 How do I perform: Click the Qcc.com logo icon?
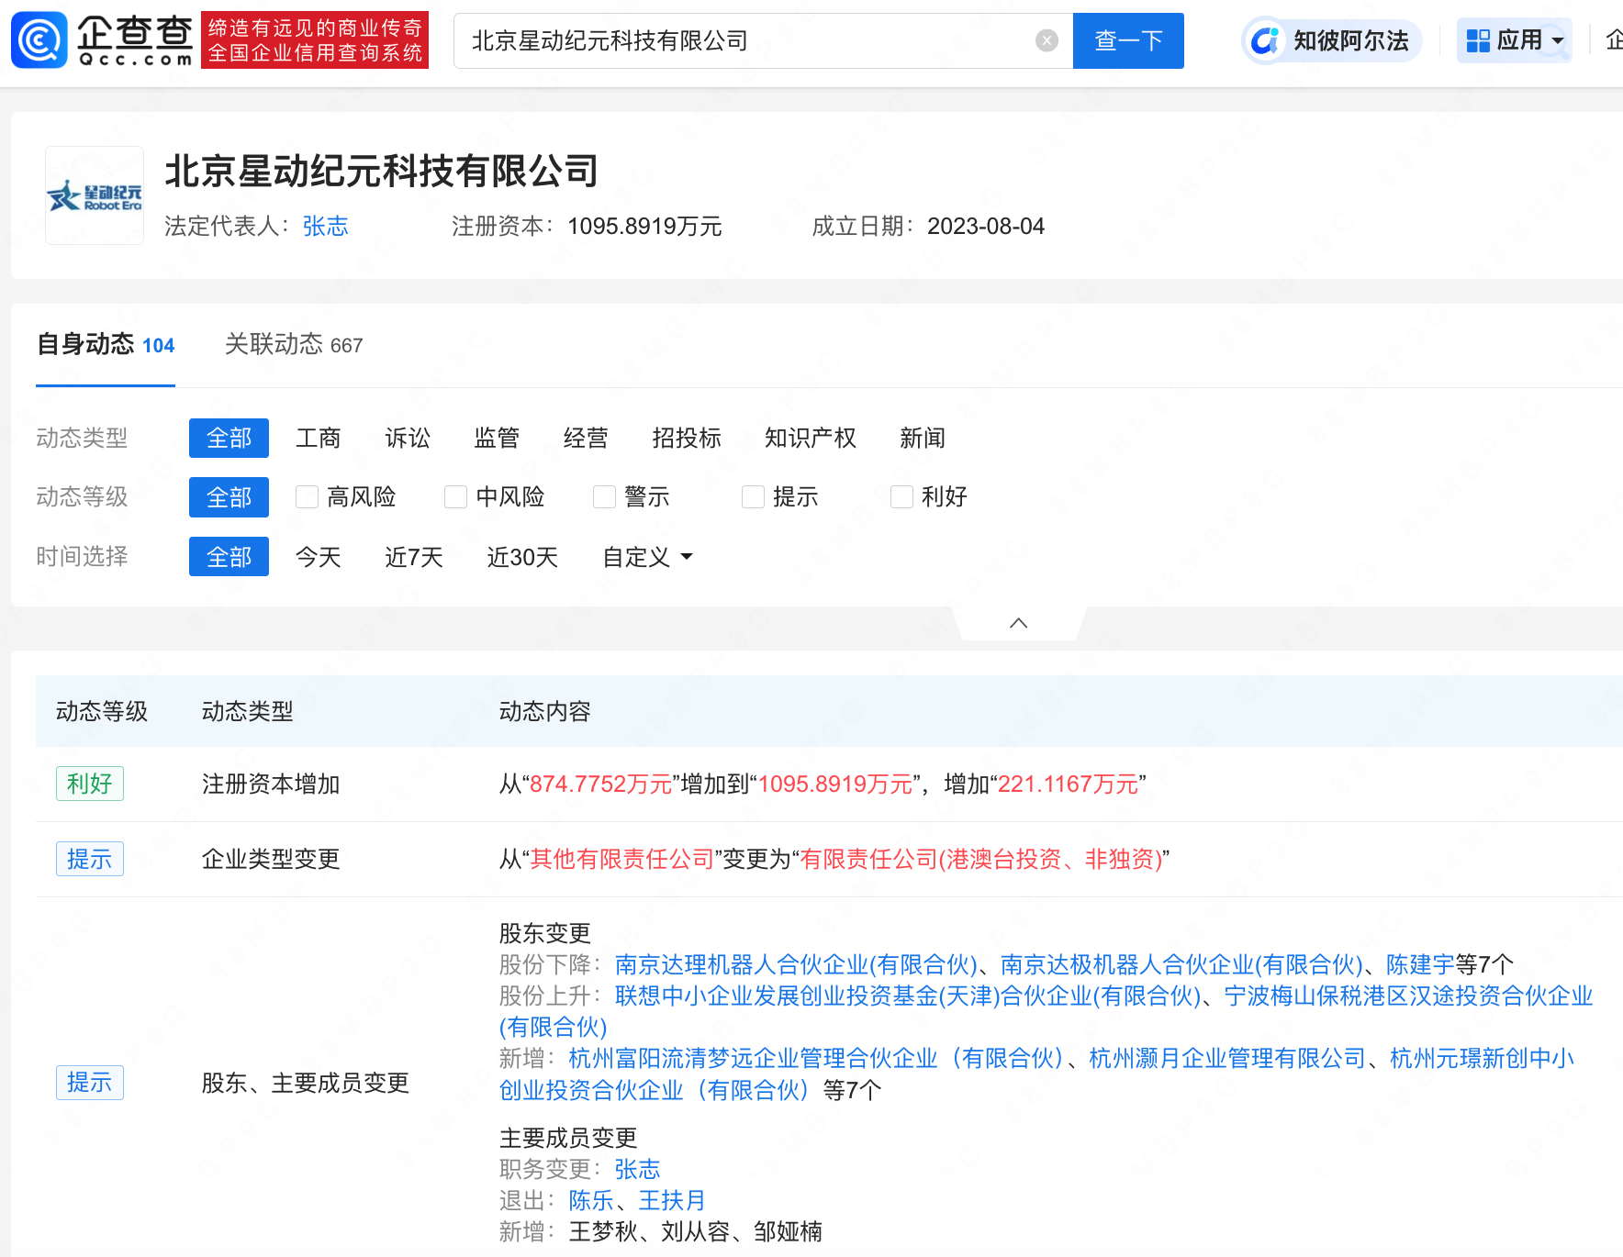click(x=39, y=40)
